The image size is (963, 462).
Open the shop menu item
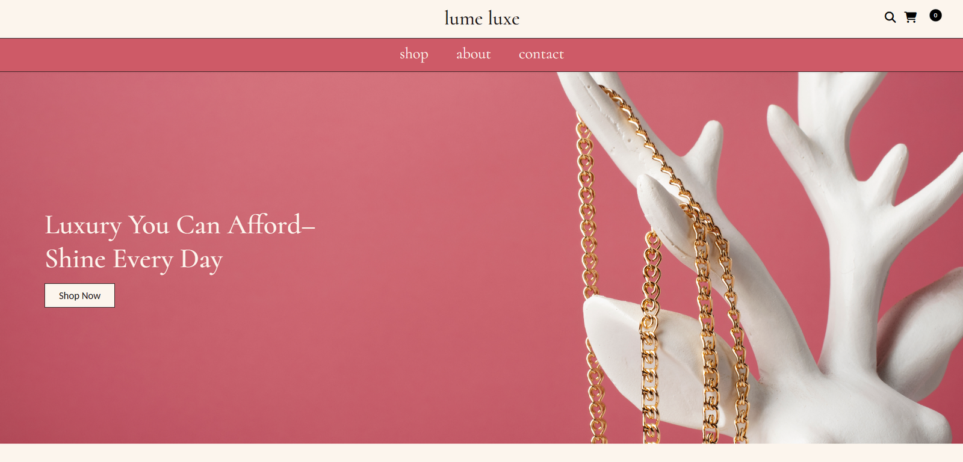coord(414,54)
